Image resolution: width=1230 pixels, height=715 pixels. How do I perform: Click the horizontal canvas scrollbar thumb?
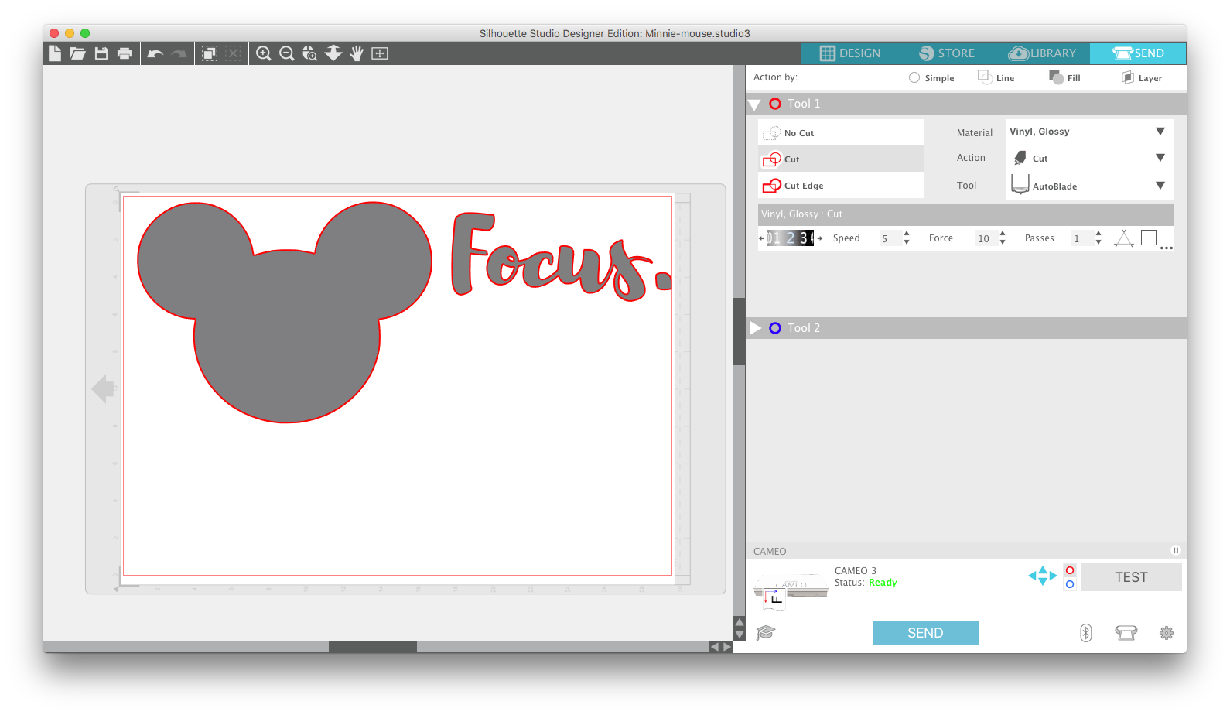pos(373,646)
